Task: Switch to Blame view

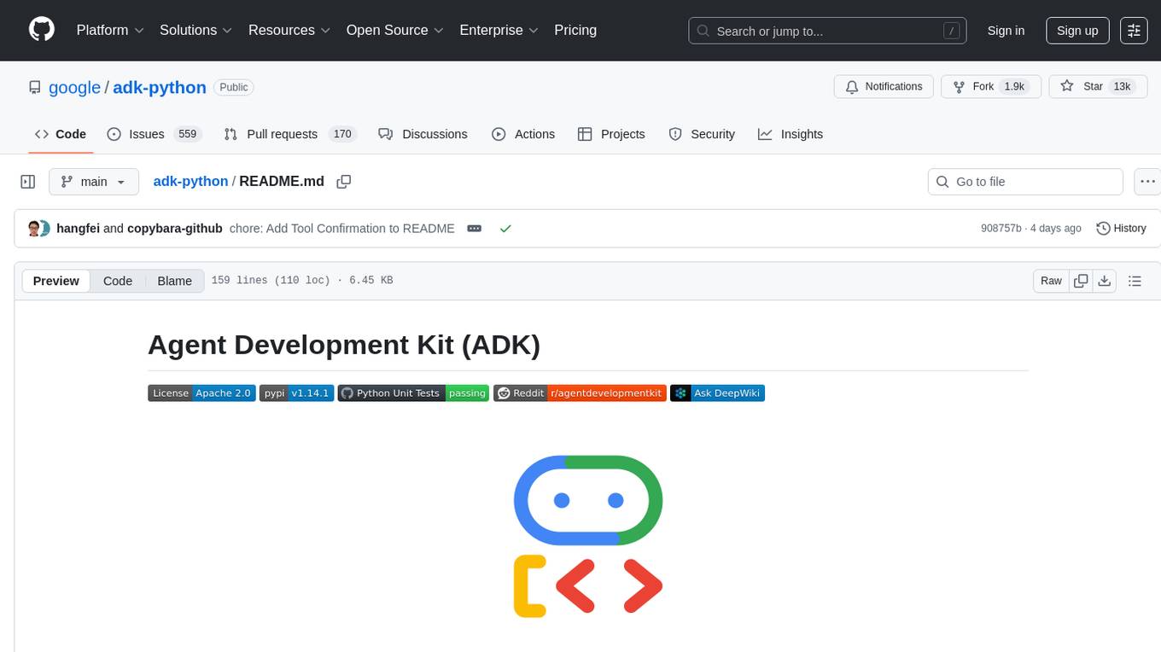Action: 174,281
